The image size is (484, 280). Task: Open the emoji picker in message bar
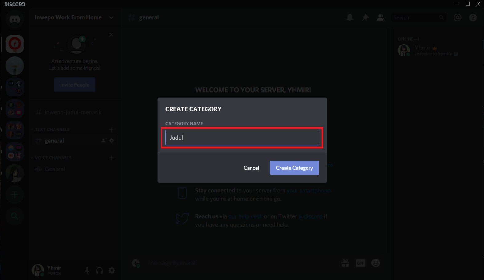click(x=376, y=263)
